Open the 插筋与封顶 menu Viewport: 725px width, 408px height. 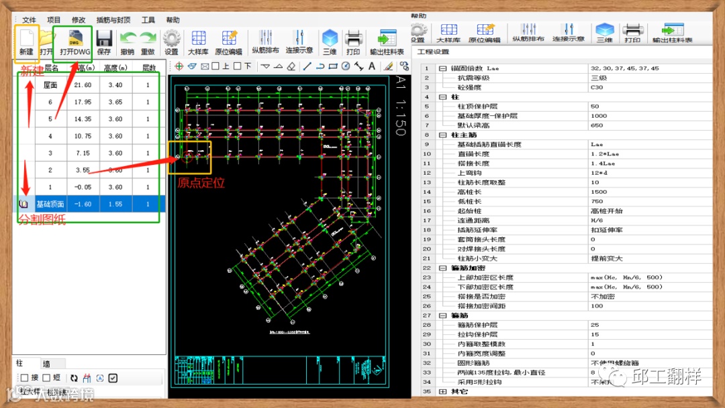click(x=113, y=20)
